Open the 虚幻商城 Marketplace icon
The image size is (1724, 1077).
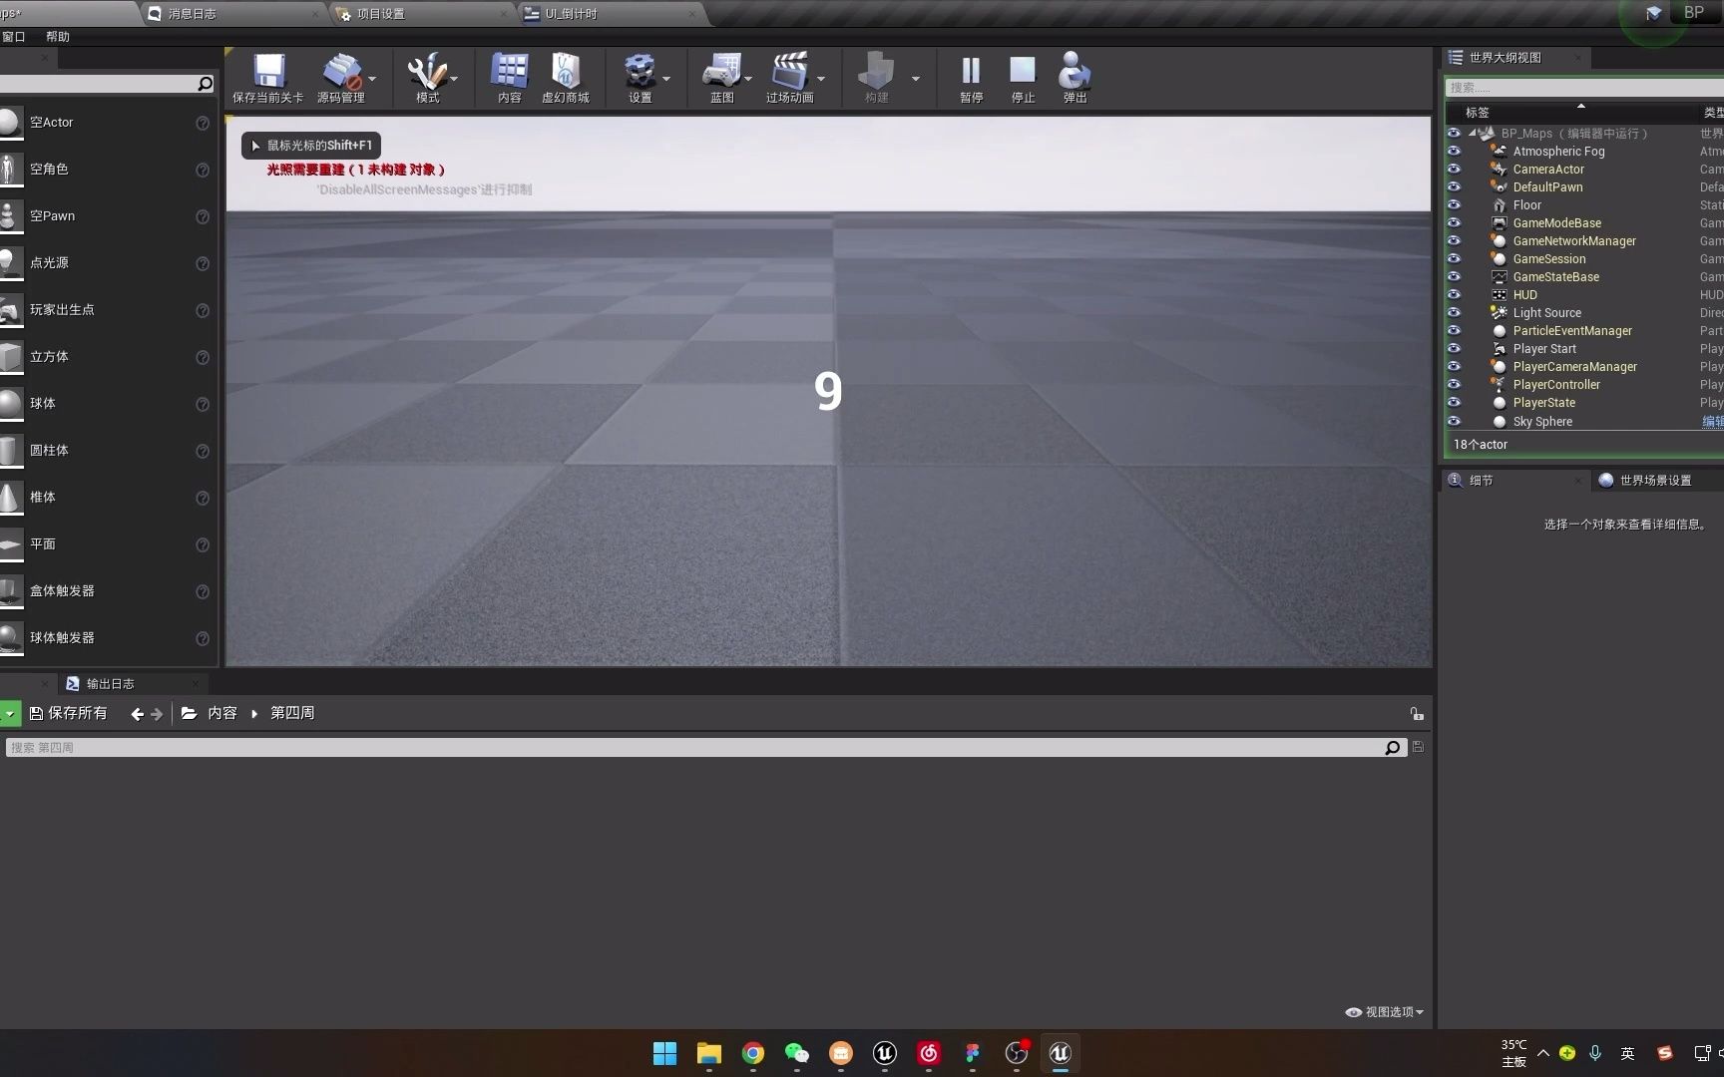[566, 70]
